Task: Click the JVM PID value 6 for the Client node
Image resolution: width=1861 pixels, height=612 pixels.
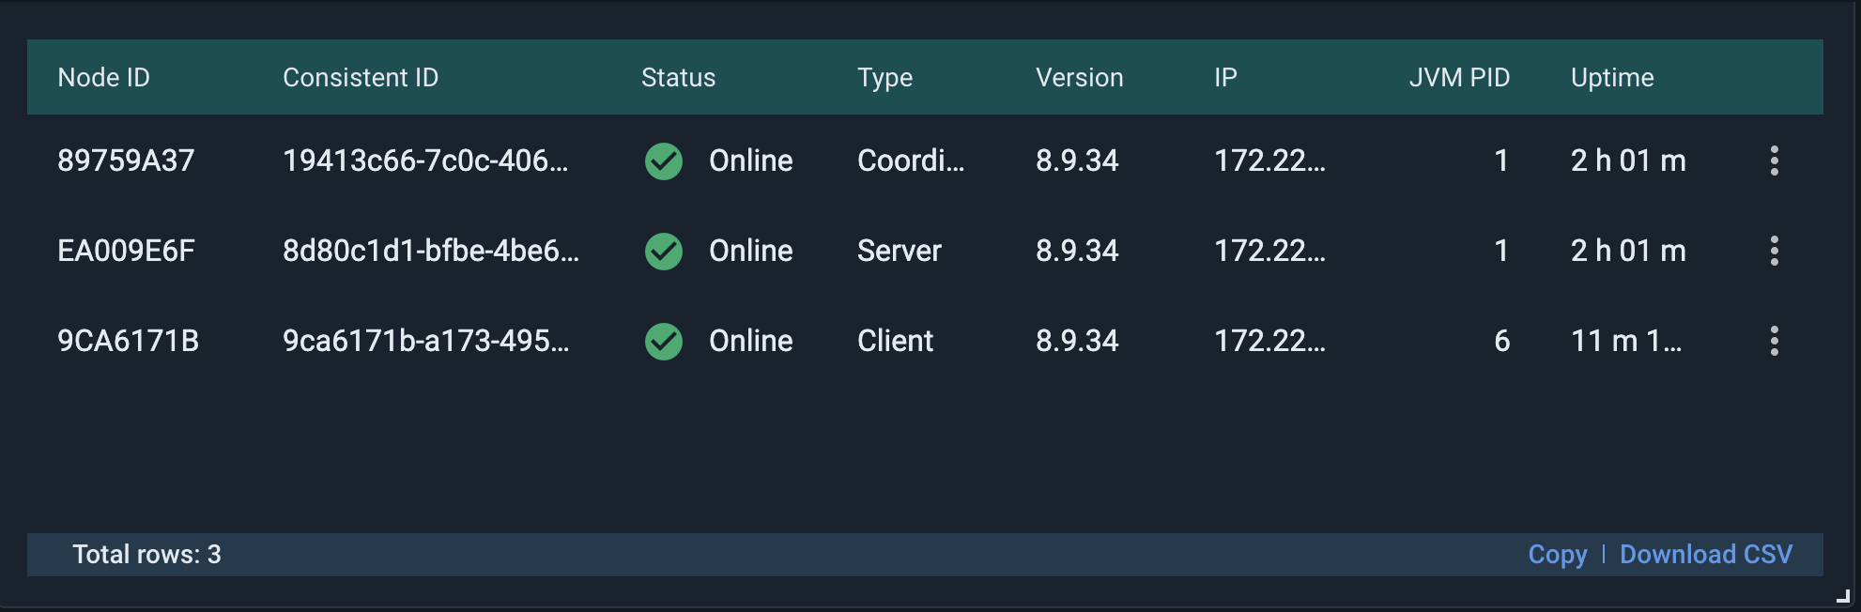Action: click(1501, 341)
